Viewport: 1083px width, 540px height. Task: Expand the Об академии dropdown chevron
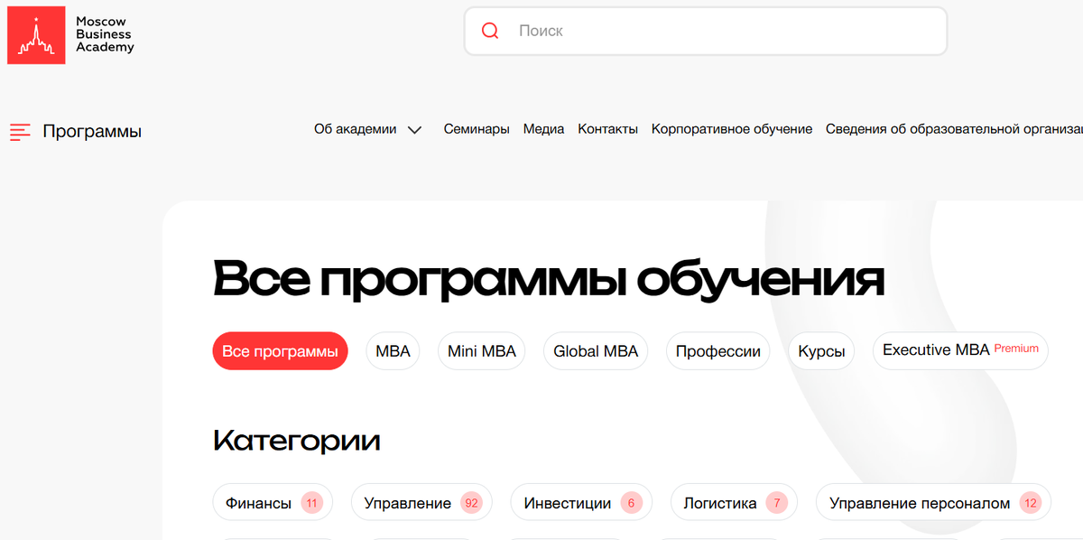(414, 130)
